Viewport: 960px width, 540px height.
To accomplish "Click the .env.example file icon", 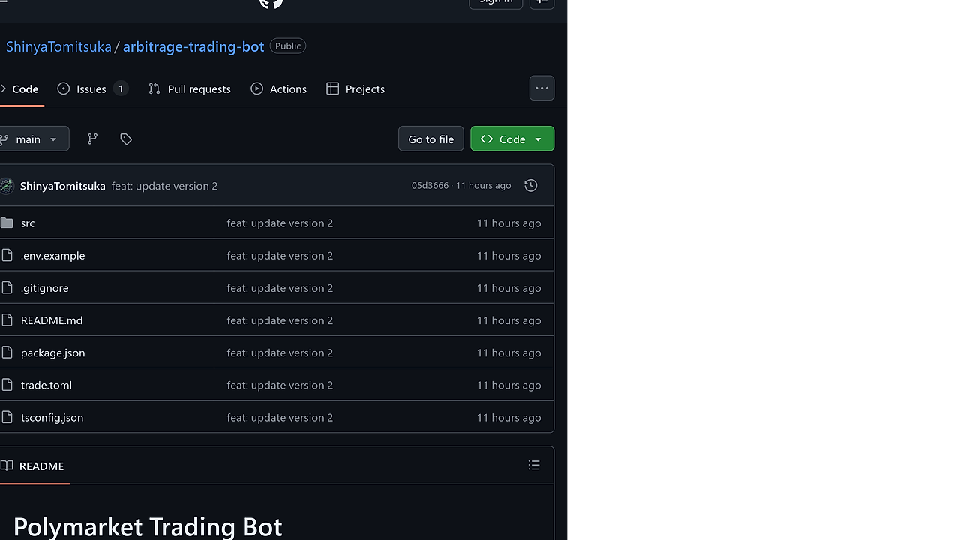I will pyautogui.click(x=7, y=255).
